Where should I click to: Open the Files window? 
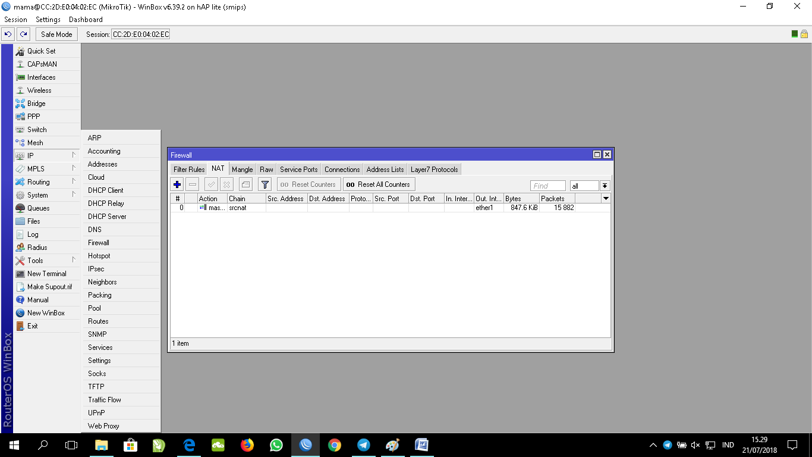coord(47,221)
